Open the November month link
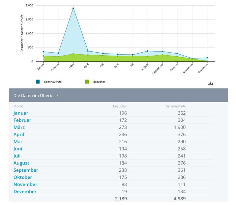 (25, 184)
